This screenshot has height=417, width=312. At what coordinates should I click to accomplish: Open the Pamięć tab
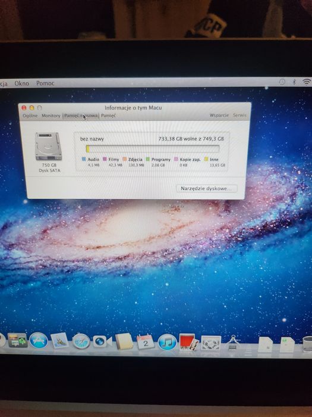[108, 116]
